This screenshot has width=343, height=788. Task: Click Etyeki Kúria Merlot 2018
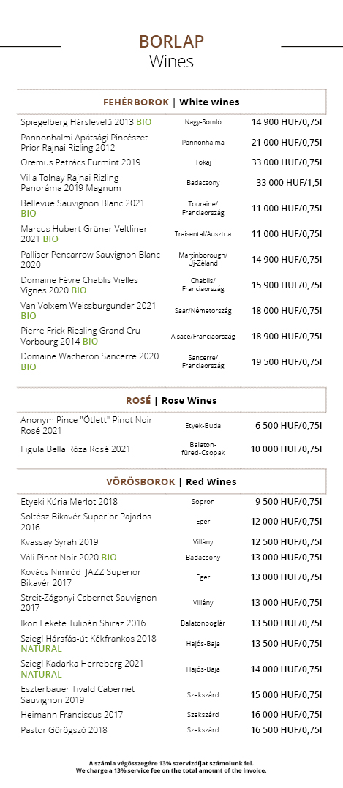pos(69,501)
